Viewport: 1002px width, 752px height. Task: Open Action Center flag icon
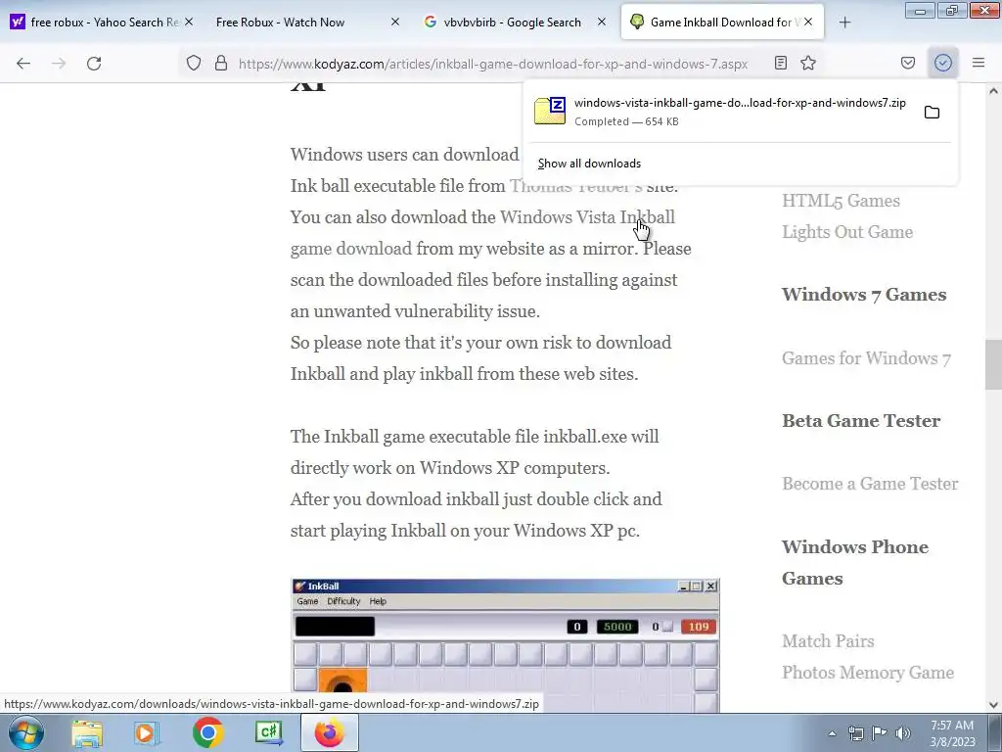[x=880, y=733]
